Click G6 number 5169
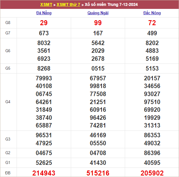 tap(152, 59)
